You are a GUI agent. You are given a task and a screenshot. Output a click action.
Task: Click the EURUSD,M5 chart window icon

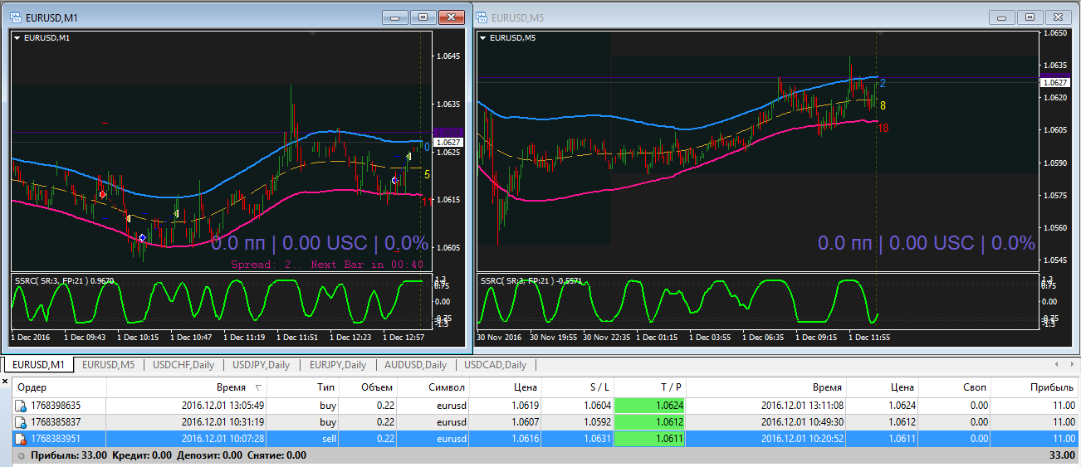coord(482,17)
